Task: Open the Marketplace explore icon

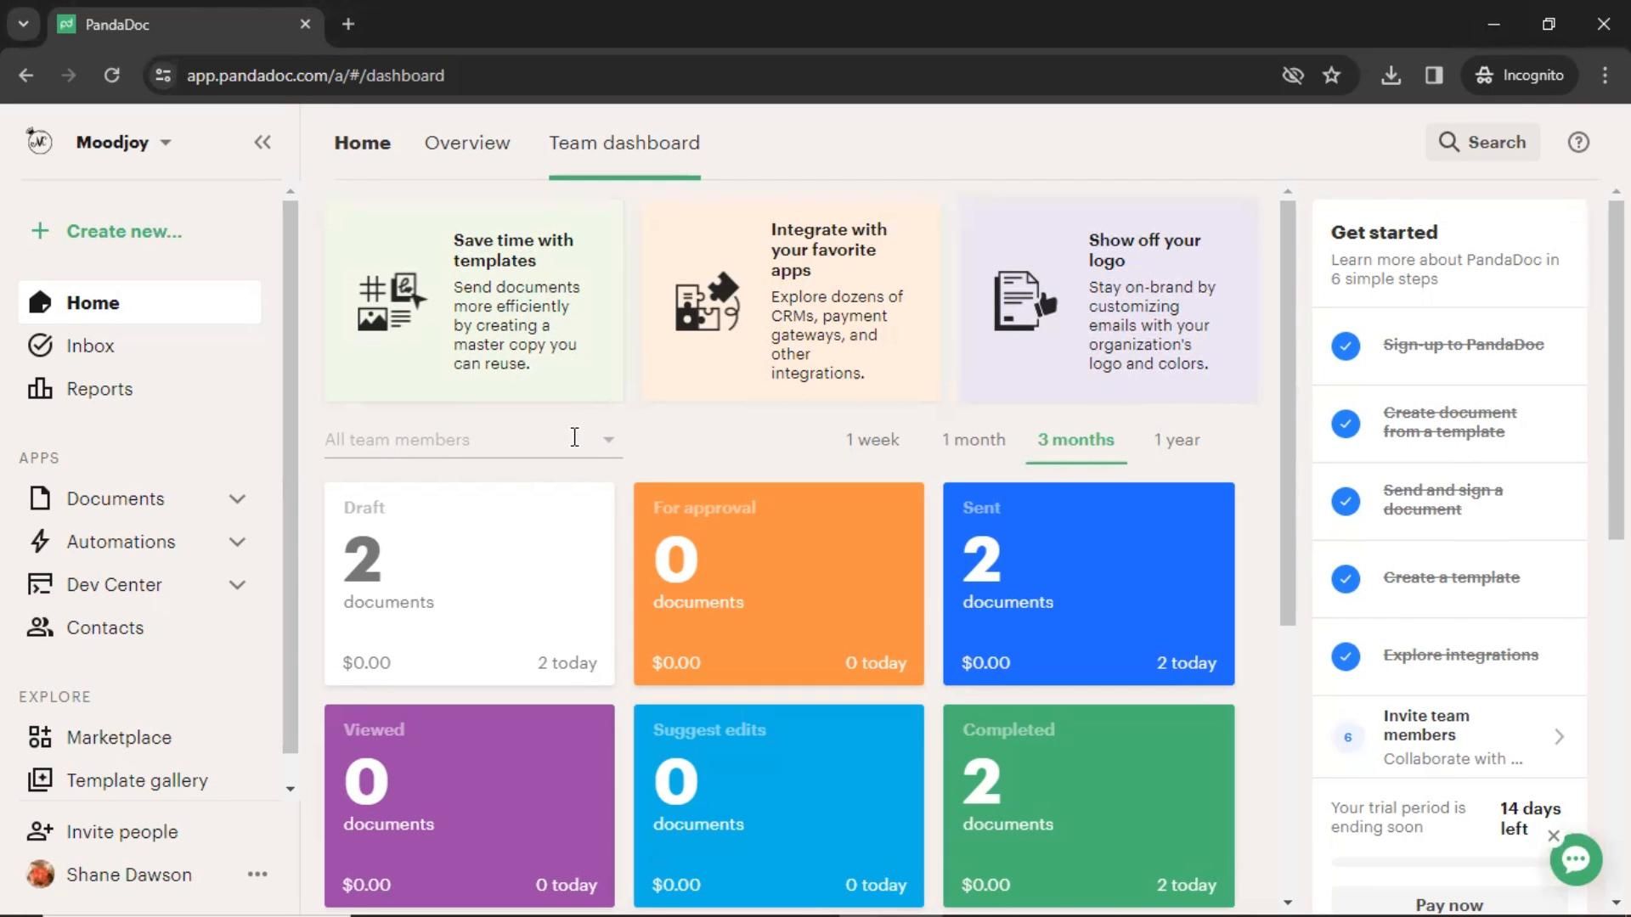Action: [x=39, y=735]
